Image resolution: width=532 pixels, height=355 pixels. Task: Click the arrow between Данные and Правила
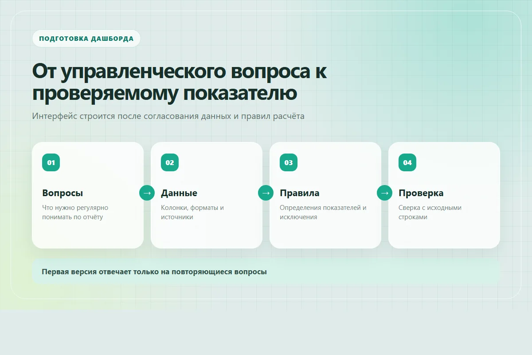click(266, 193)
